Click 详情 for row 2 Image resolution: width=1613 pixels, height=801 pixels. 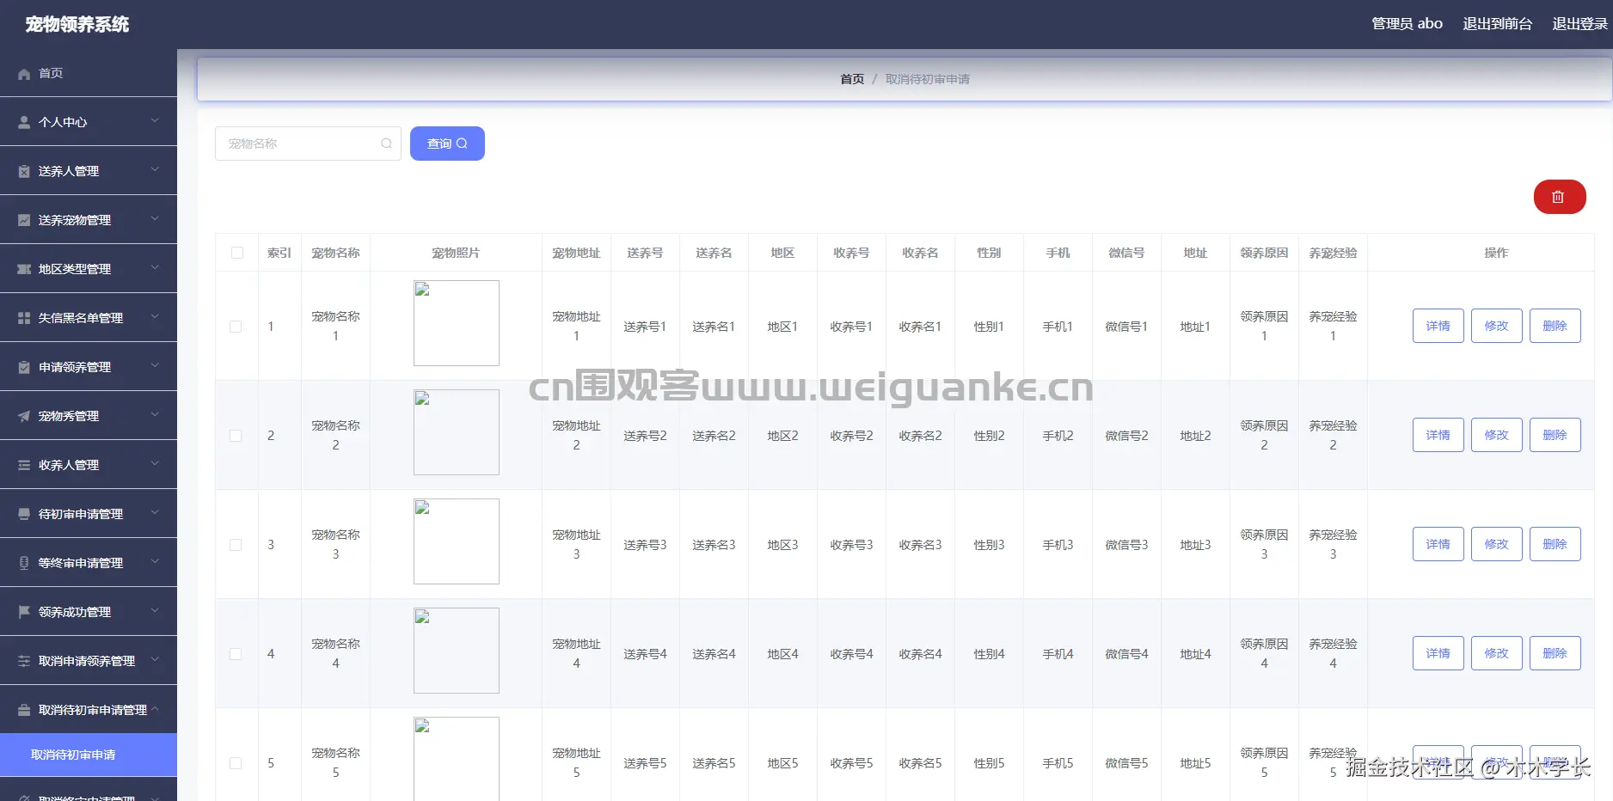pyautogui.click(x=1438, y=435)
